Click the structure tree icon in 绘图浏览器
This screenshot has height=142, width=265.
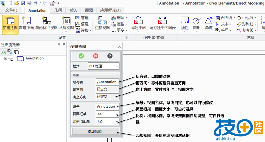pyautogui.click(x=3, y=52)
